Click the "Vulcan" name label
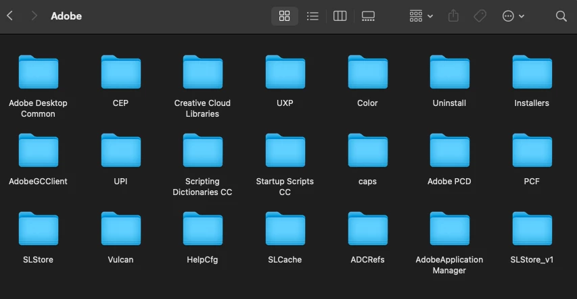Screen dimensions: 577x299 coord(120,260)
